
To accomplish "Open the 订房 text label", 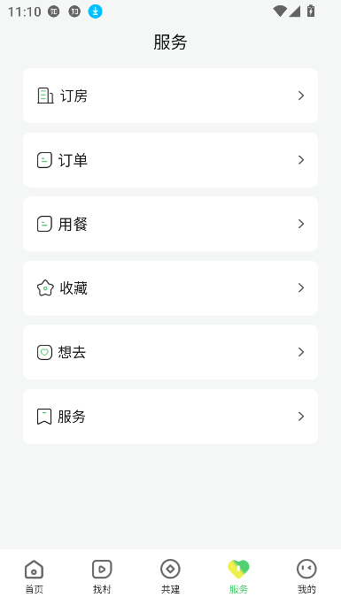I will pyautogui.click(x=74, y=96).
